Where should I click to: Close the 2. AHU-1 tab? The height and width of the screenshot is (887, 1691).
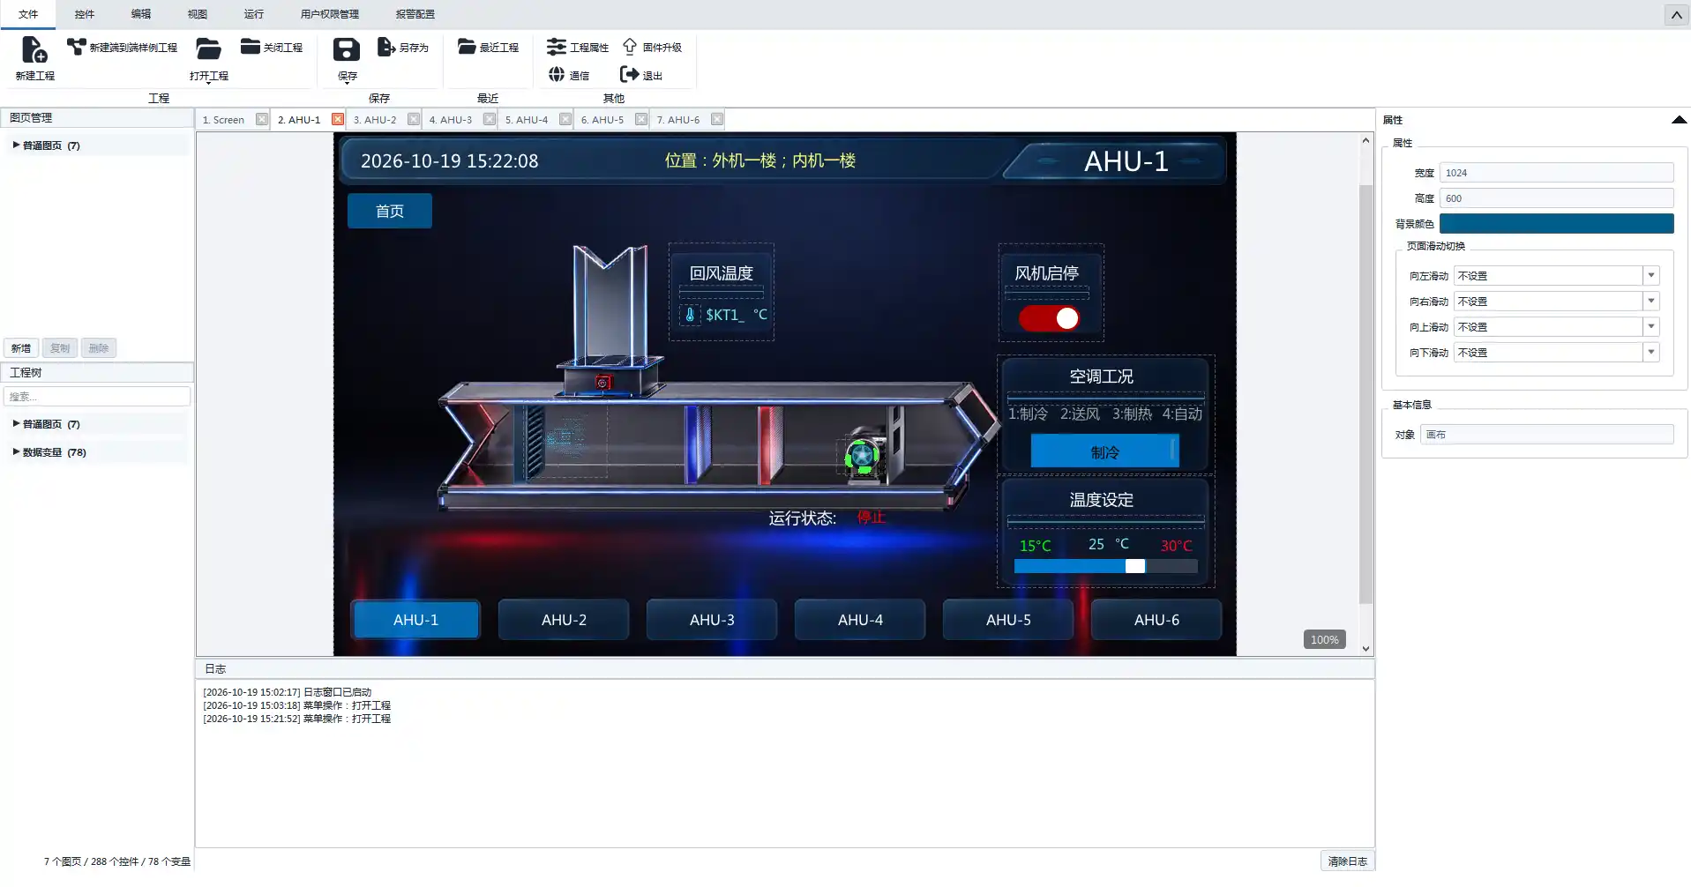click(x=338, y=119)
